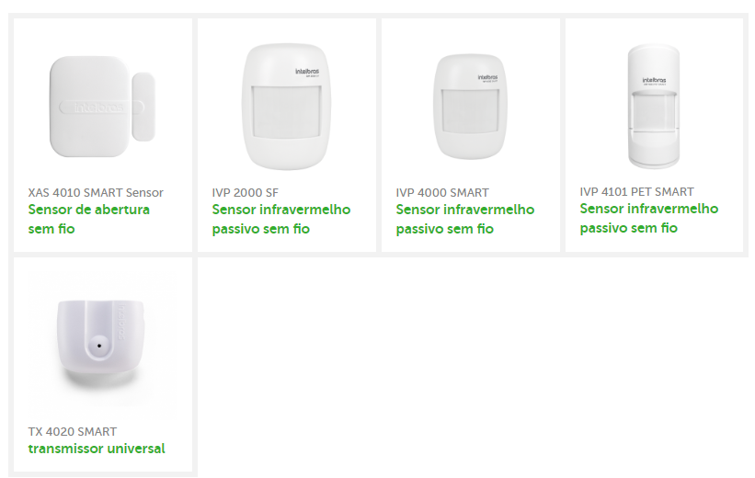Open the XAS 4010 SMART sensor image
The height and width of the screenshot is (478, 755).
pos(103,106)
